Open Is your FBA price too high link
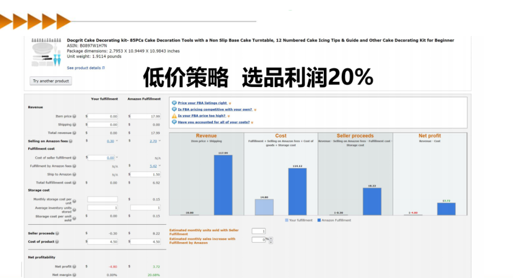The image size is (513, 278). point(201,115)
